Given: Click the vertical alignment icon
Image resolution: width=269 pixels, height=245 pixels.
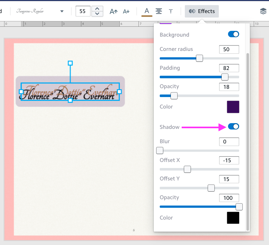Looking at the screenshot, I should click(x=171, y=11).
